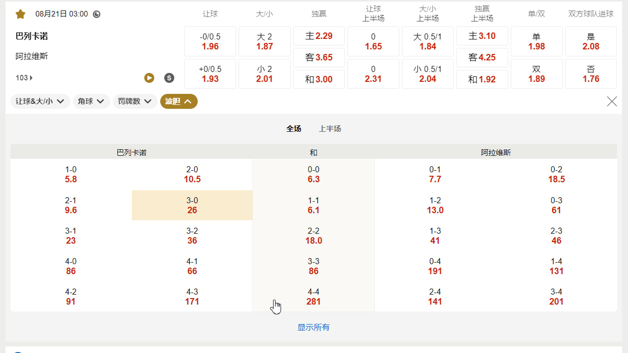
Task: Click team name 阿拉维斯 in match info
Action: [x=32, y=56]
